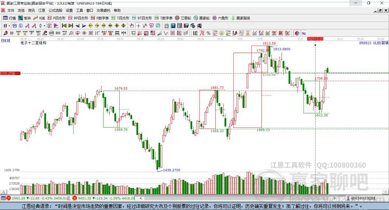The height and width of the screenshot is (210, 389).
Task: Select the Gann fan rays icon
Action: 139,33
